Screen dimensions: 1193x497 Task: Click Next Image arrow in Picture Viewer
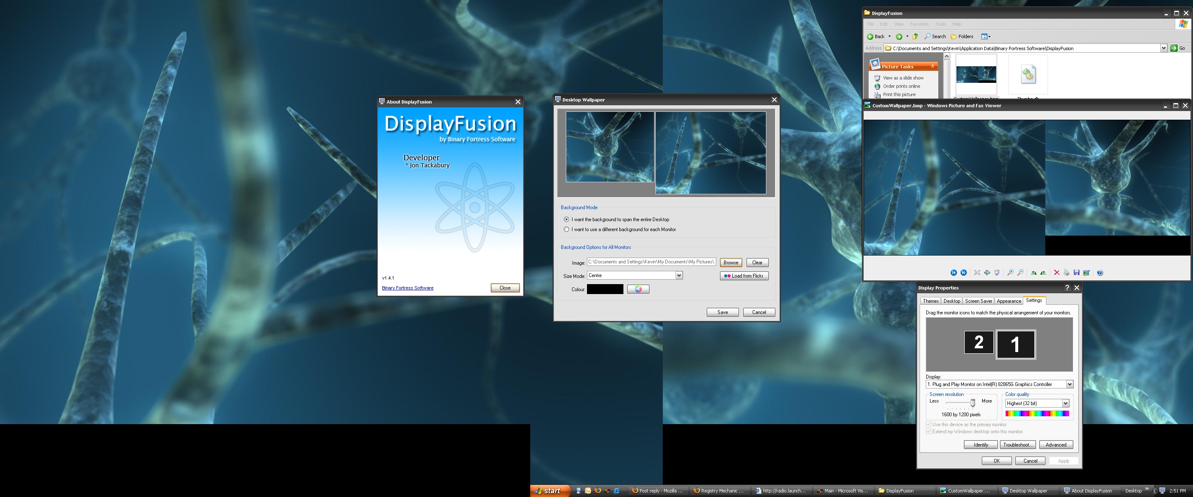[963, 273]
